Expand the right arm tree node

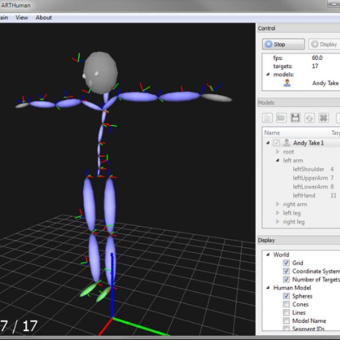pos(278,205)
